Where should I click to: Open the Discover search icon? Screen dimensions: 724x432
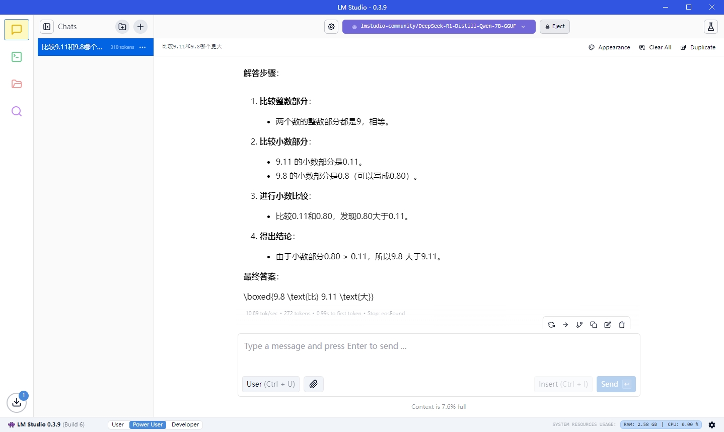17,111
